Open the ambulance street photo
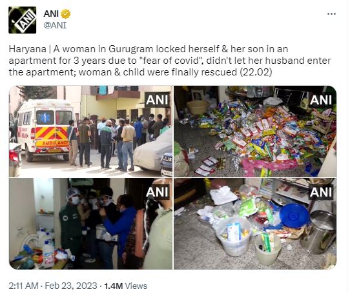This screenshot has width=350, height=294. [x=90, y=132]
